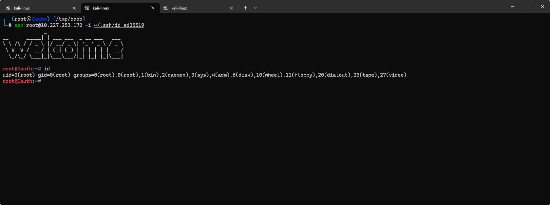Viewport: 550px width, 205px height.
Task: Minimize the terminal window
Action: 512,7
